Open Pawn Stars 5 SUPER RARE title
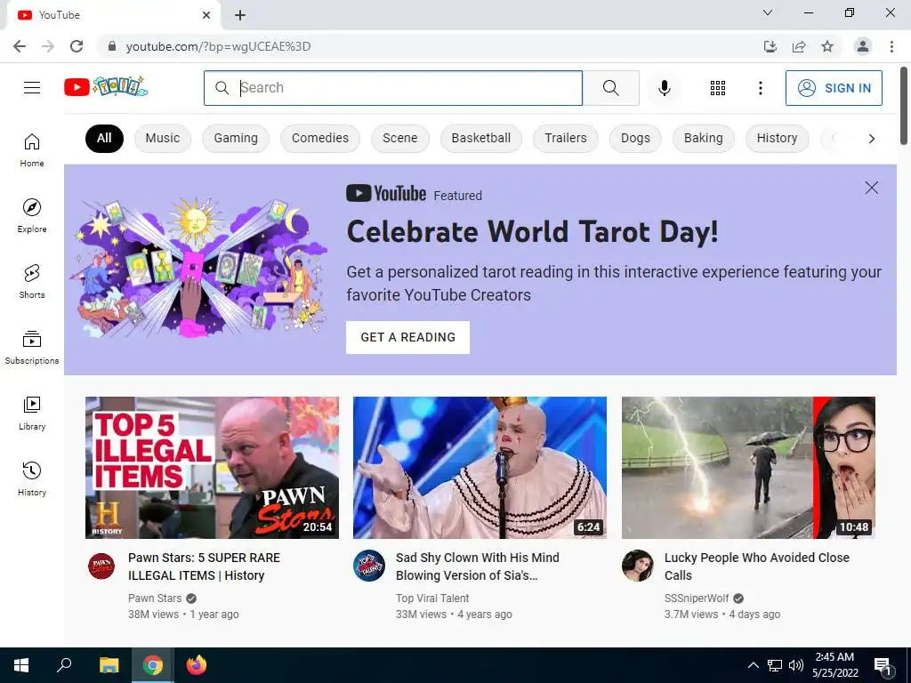911x683 pixels. 204,566
